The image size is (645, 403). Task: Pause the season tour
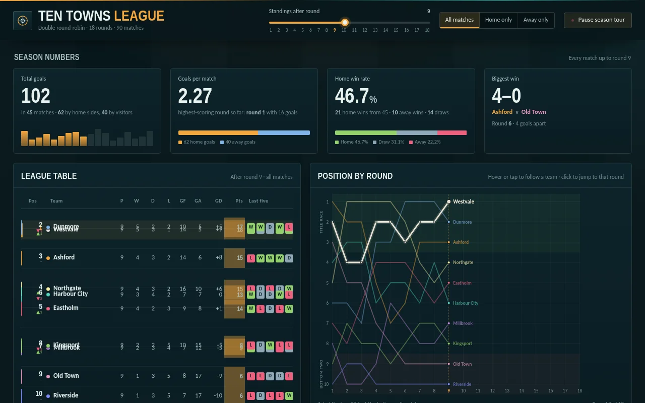(598, 20)
